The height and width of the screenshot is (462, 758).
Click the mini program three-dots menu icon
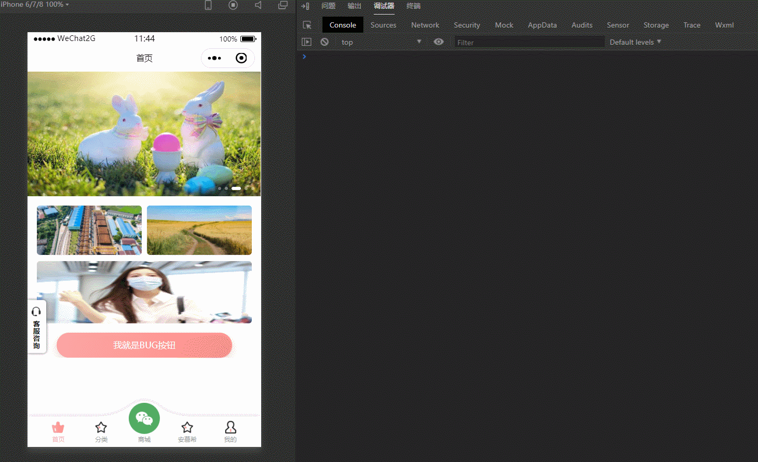[214, 58]
